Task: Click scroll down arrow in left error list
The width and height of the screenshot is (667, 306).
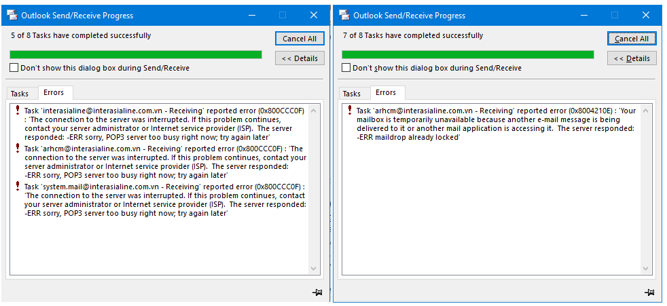Action: [x=314, y=269]
